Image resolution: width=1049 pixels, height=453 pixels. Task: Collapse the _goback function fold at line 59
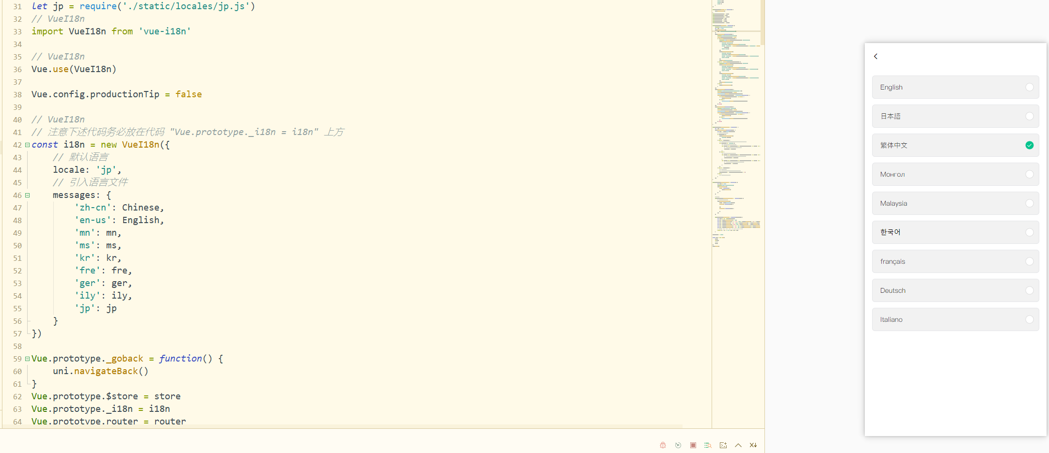coord(28,359)
